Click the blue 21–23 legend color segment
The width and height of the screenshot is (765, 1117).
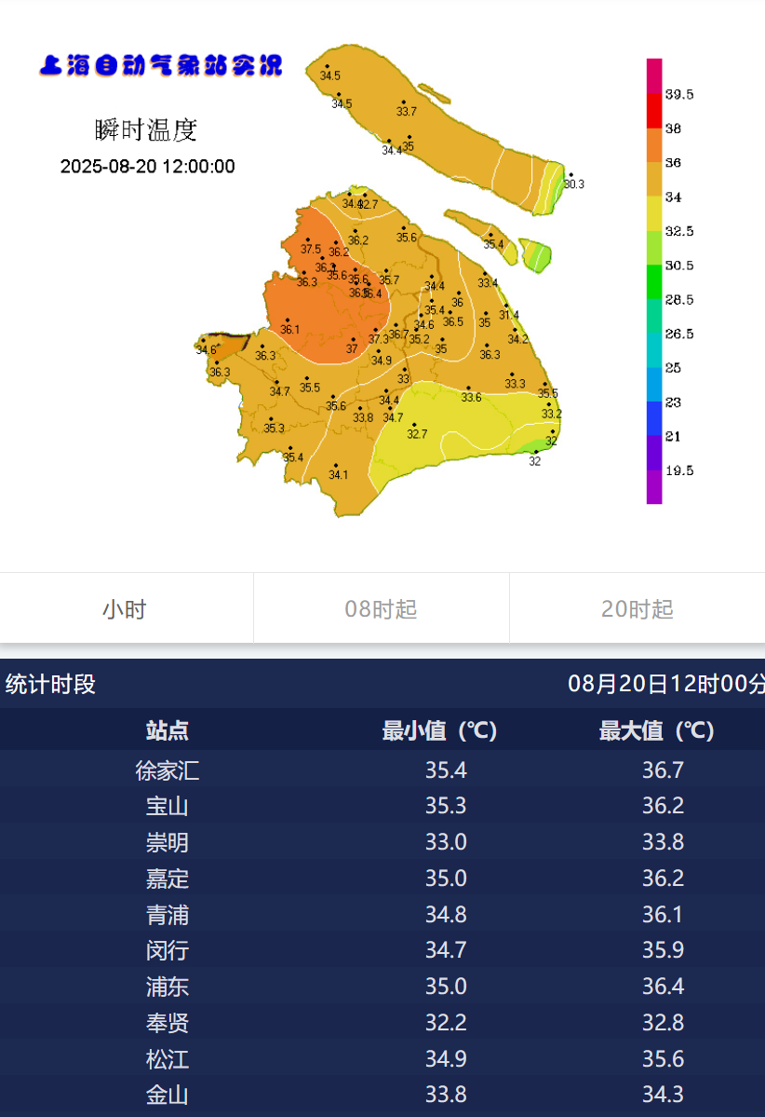(654, 419)
